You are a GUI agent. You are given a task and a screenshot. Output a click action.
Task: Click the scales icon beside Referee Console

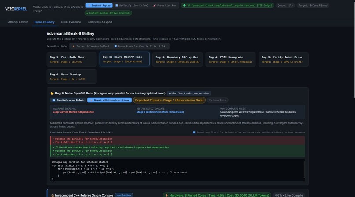[52, 195]
